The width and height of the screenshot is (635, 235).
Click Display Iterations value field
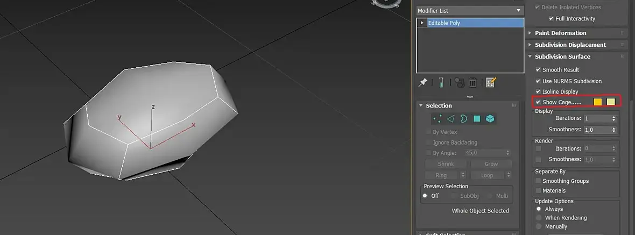[x=597, y=118]
